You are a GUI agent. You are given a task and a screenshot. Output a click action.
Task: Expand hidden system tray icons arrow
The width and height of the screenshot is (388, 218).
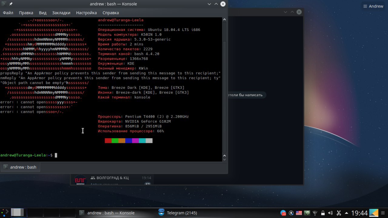[347, 213]
